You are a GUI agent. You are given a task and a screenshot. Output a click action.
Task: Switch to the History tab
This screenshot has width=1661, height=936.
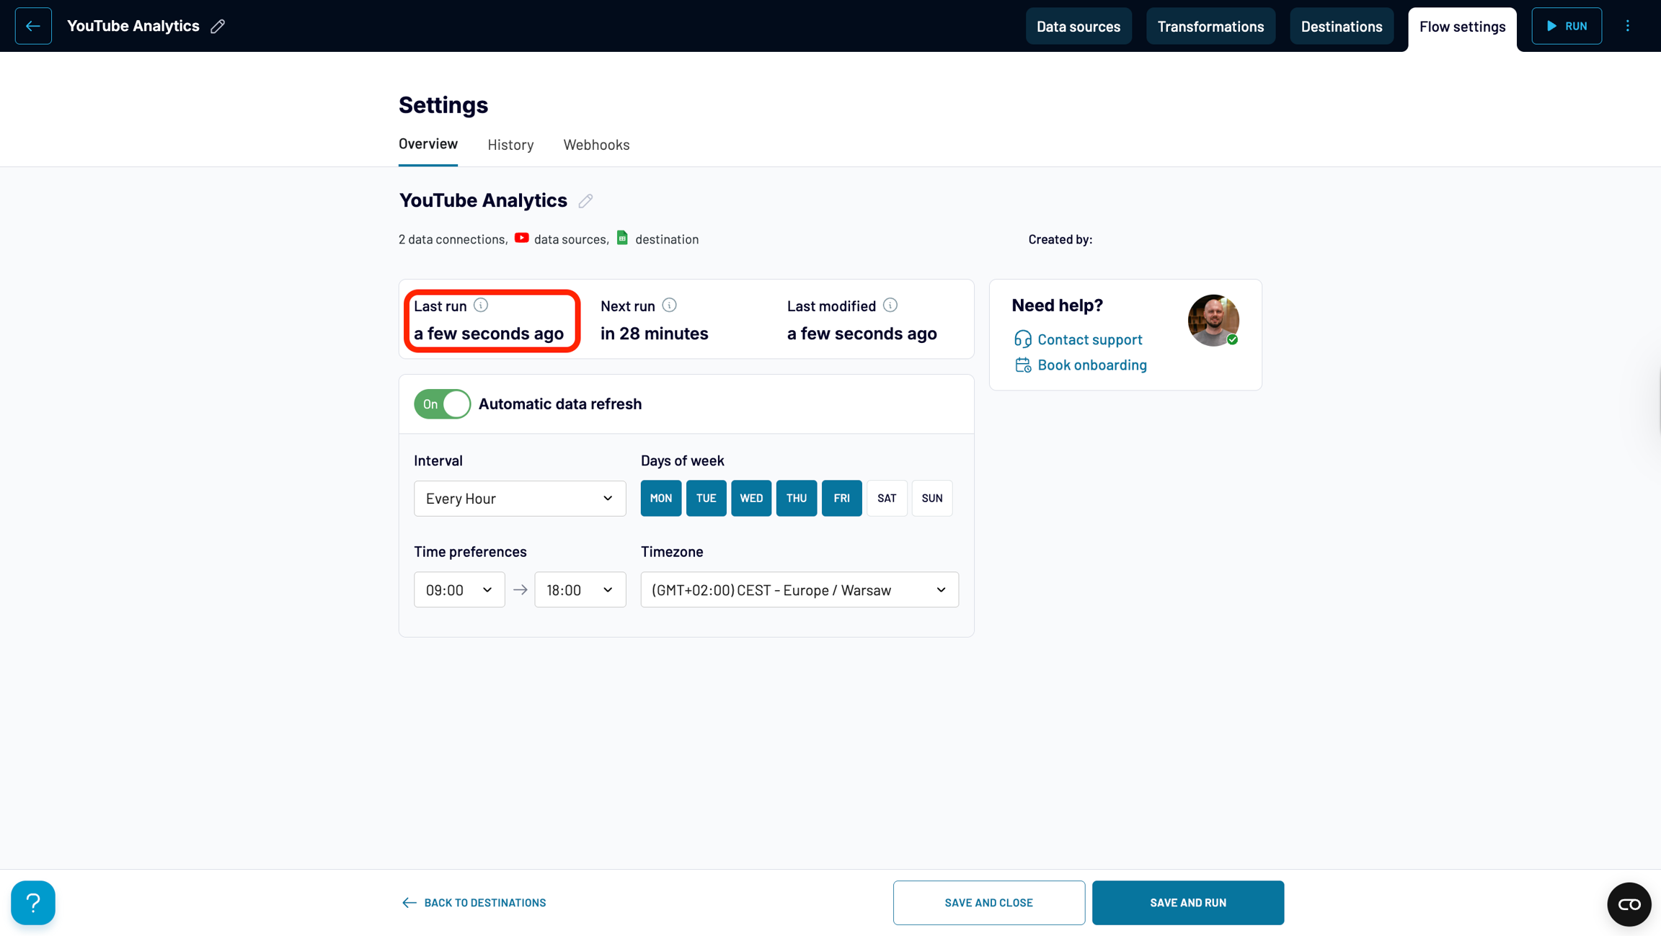coord(510,145)
